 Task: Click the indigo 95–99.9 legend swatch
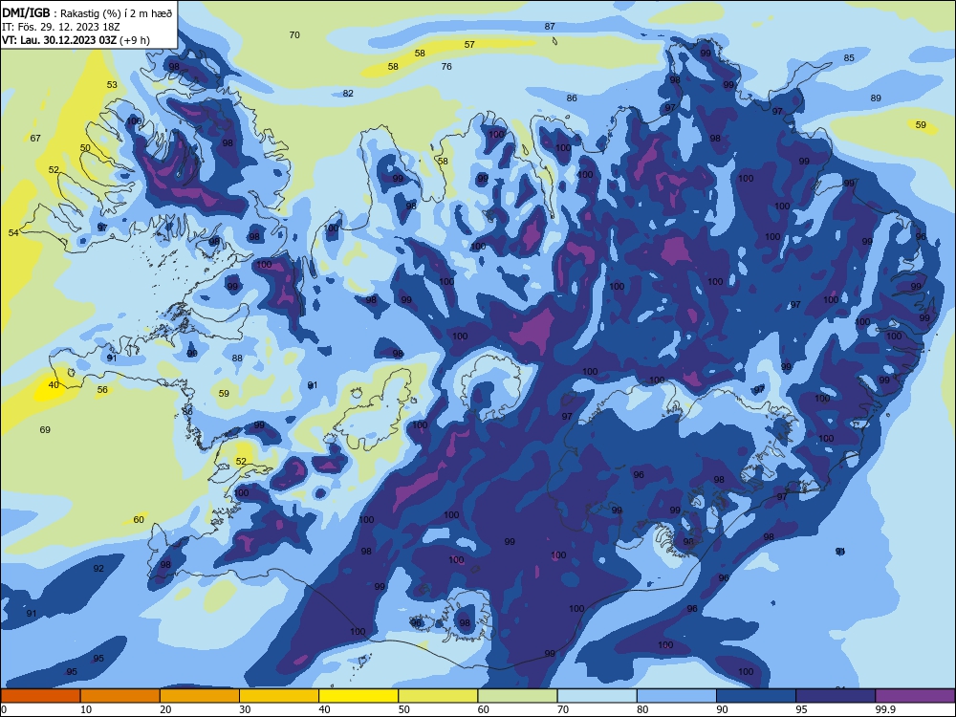(x=836, y=696)
